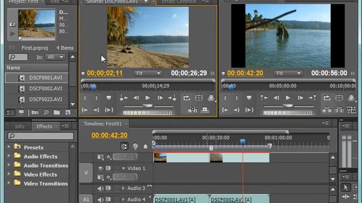Toggle Audio 3 track output speaker
Image resolution: width=362 pixels, height=203 pixels.
tap(100, 188)
